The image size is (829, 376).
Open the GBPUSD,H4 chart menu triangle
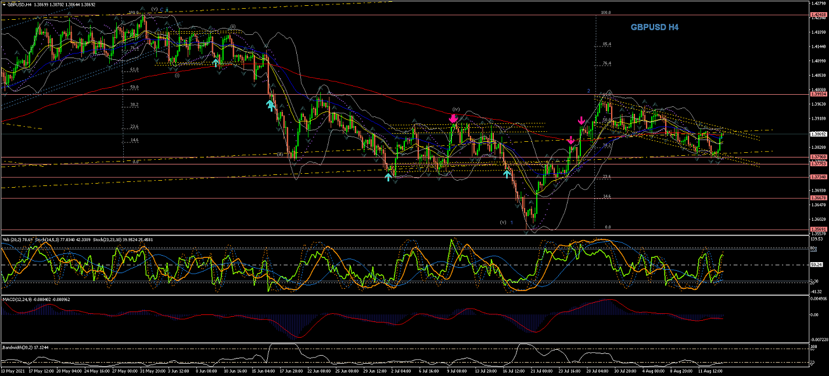coord(3,4)
